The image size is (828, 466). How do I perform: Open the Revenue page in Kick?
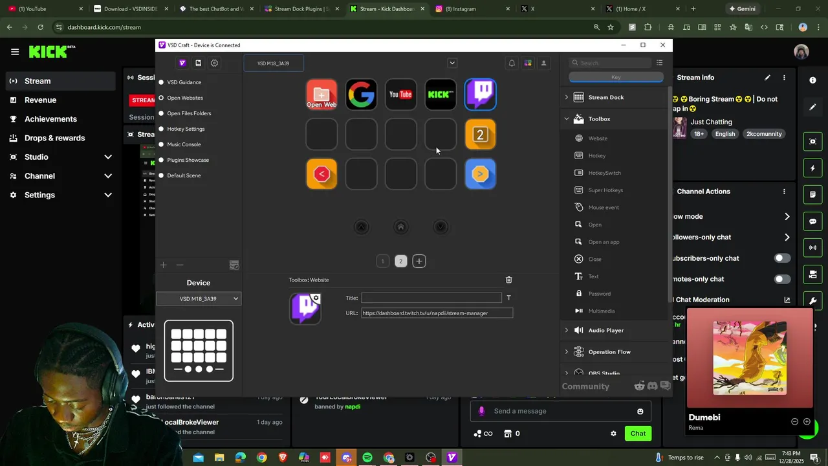click(x=40, y=100)
